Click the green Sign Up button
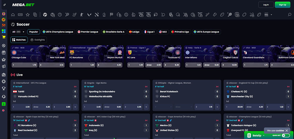Viewport: 294px width, 139px height. [x=283, y=5]
